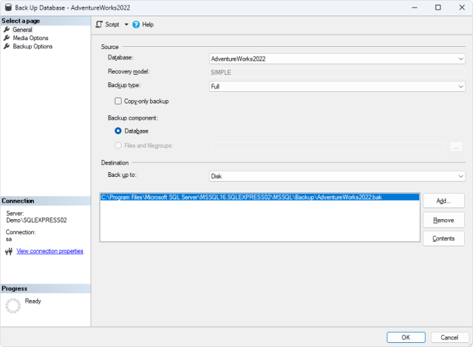This screenshot has width=473, height=347.
Task: Open the Back up to dropdown
Action: 337,176
